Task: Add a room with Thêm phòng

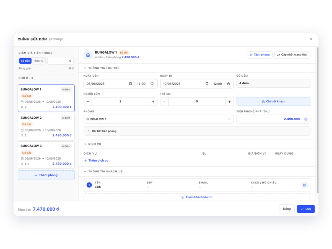Action: tap(46, 175)
